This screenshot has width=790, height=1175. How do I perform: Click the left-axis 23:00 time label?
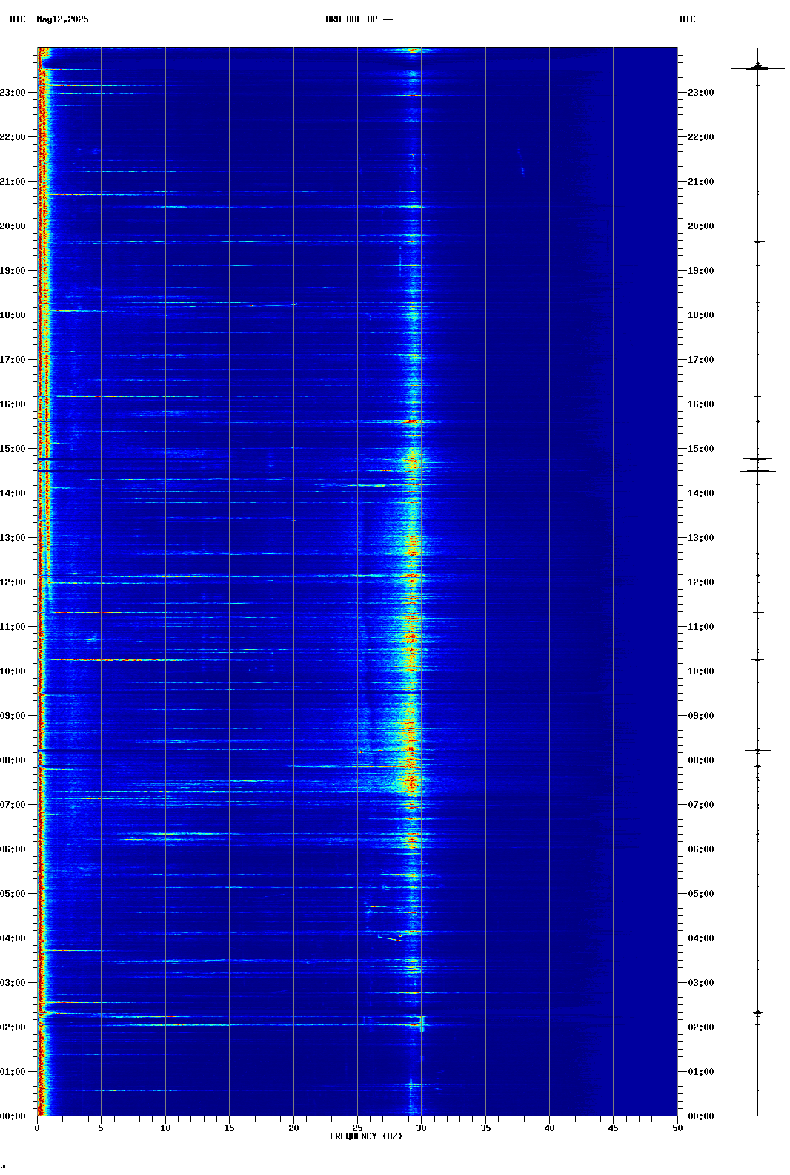tap(13, 93)
